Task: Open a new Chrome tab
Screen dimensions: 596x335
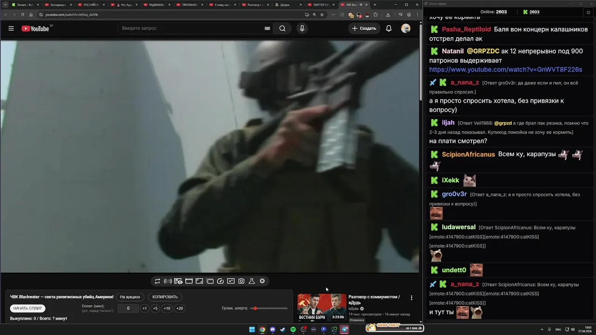Action: click(375, 5)
